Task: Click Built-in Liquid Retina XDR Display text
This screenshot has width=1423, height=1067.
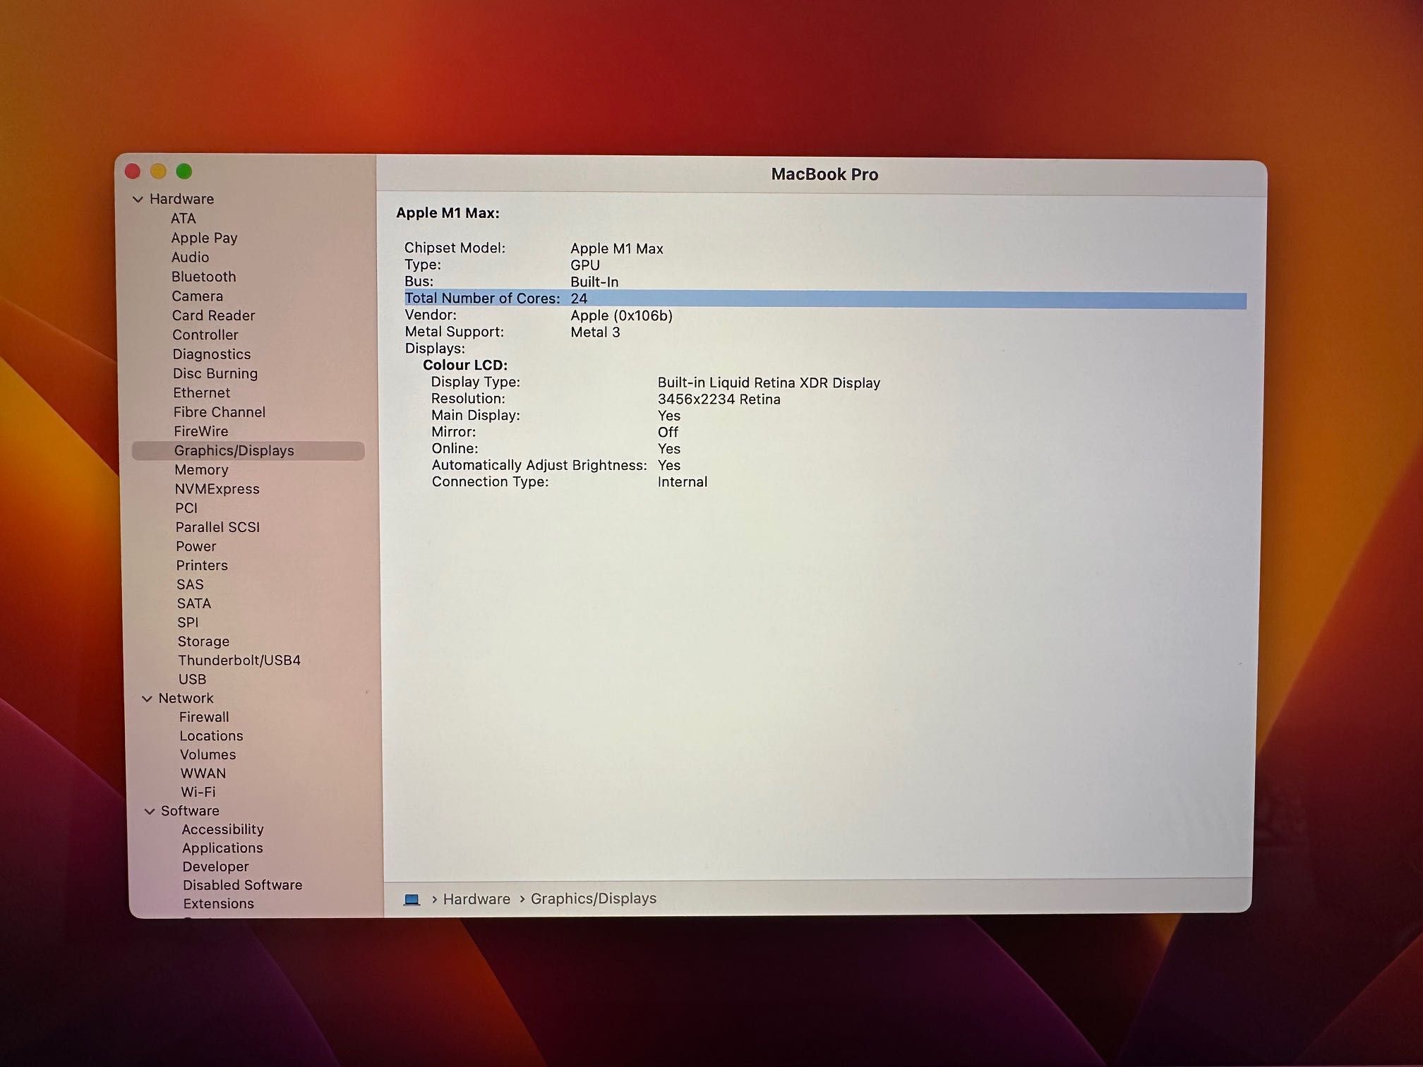Action: (769, 383)
